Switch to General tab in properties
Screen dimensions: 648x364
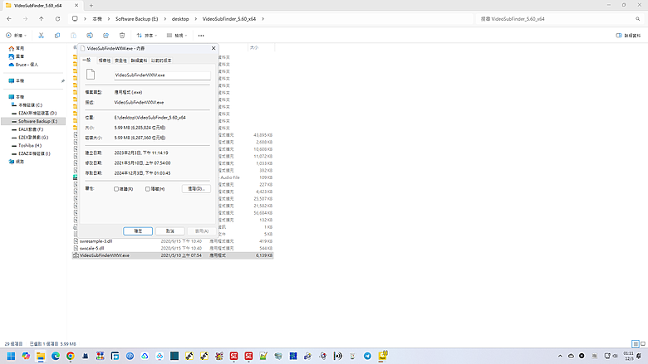(x=86, y=61)
